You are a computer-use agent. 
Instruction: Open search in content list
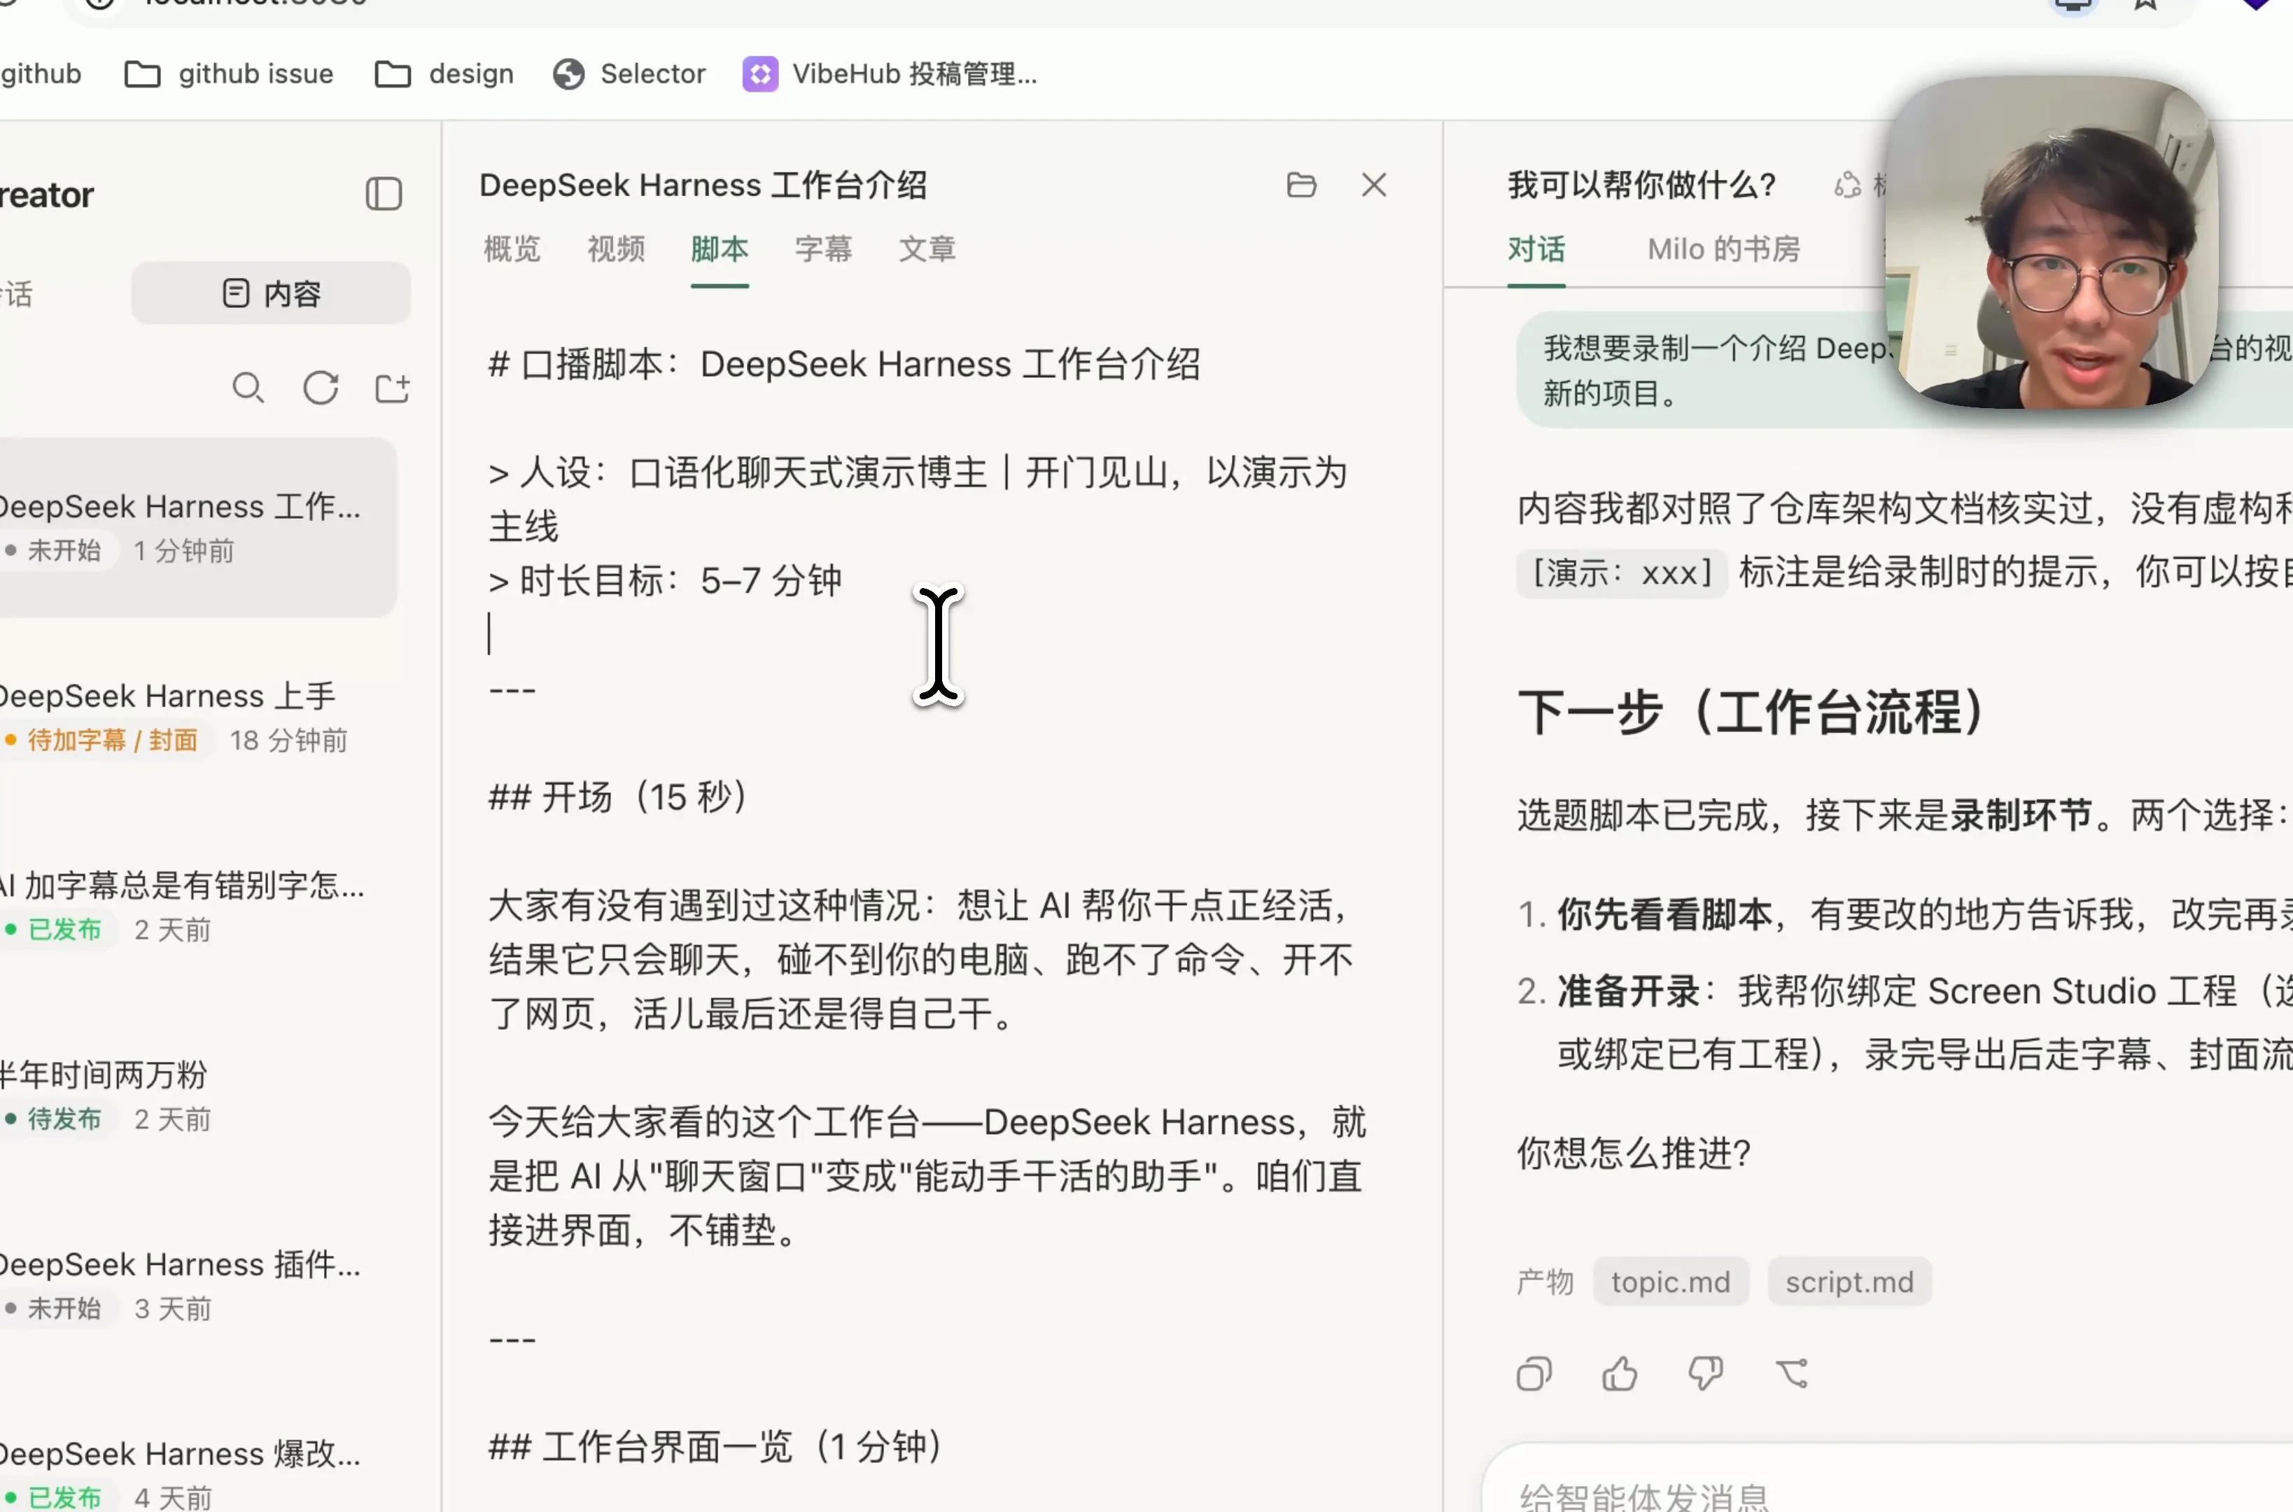(x=248, y=388)
